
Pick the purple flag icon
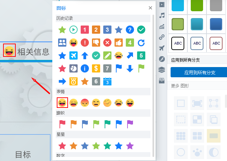tap(130, 124)
